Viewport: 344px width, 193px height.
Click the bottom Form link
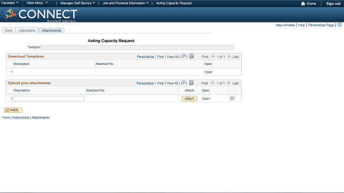[6, 117]
